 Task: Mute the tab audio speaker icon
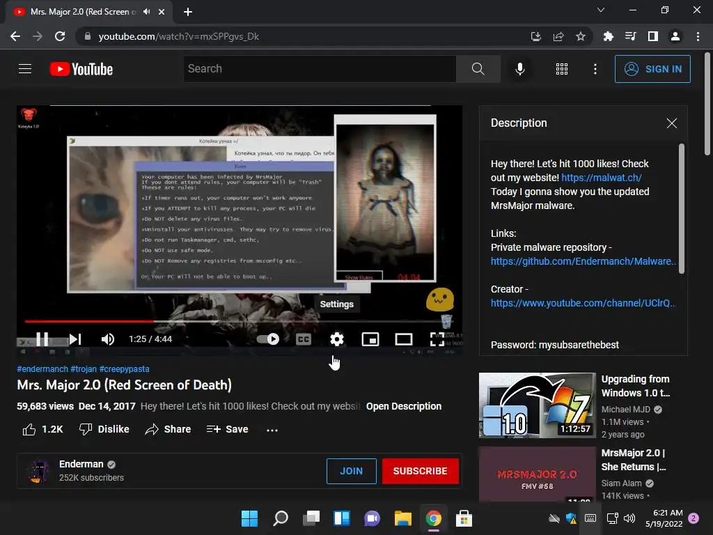[x=146, y=12]
